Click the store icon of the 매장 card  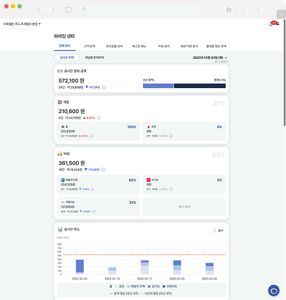click(60, 102)
